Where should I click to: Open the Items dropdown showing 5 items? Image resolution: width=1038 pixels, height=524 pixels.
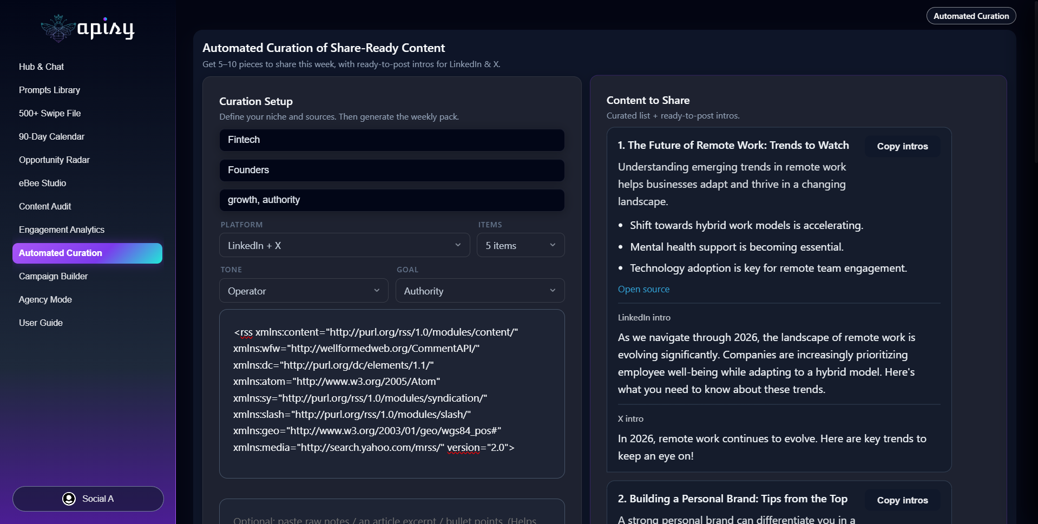(521, 245)
